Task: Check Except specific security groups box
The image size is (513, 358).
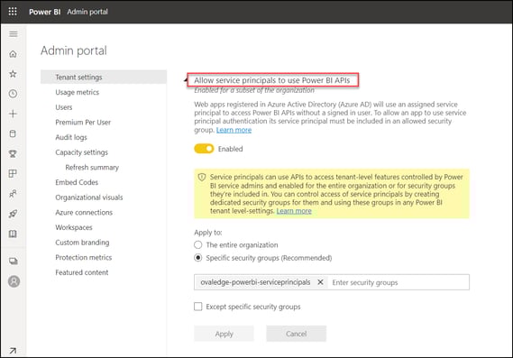Action: click(x=198, y=307)
